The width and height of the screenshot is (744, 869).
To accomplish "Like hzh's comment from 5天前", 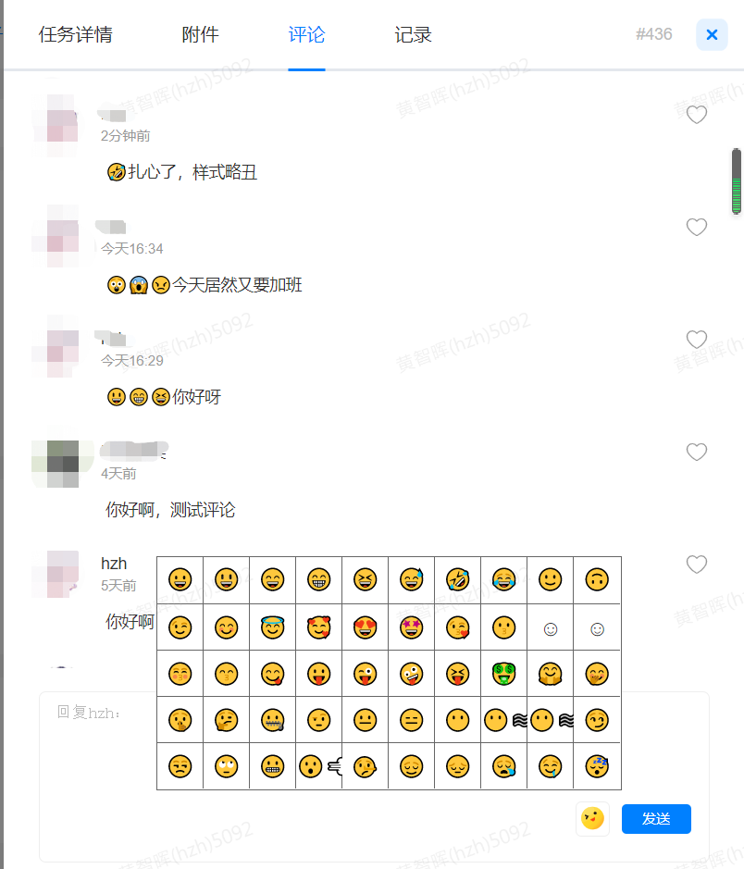I will [x=697, y=565].
